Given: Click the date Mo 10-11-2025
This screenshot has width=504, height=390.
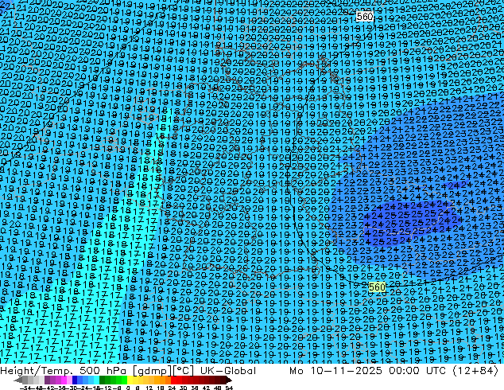Looking at the screenshot, I should pyautogui.click(x=335, y=371).
